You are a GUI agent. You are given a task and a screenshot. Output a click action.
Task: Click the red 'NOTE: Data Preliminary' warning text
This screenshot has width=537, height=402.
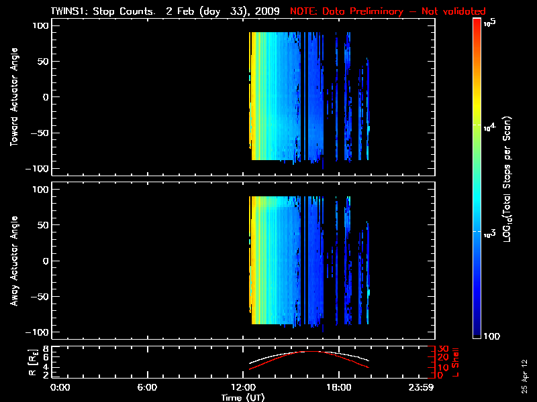pos(387,11)
